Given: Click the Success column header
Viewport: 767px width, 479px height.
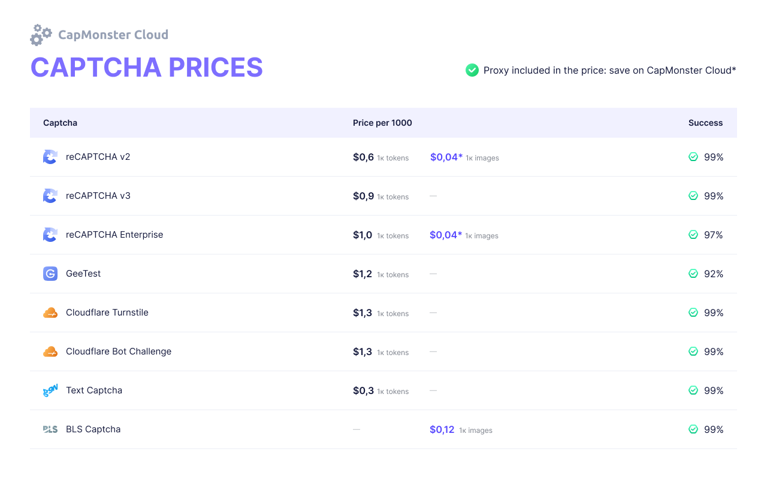Looking at the screenshot, I should click(x=705, y=123).
